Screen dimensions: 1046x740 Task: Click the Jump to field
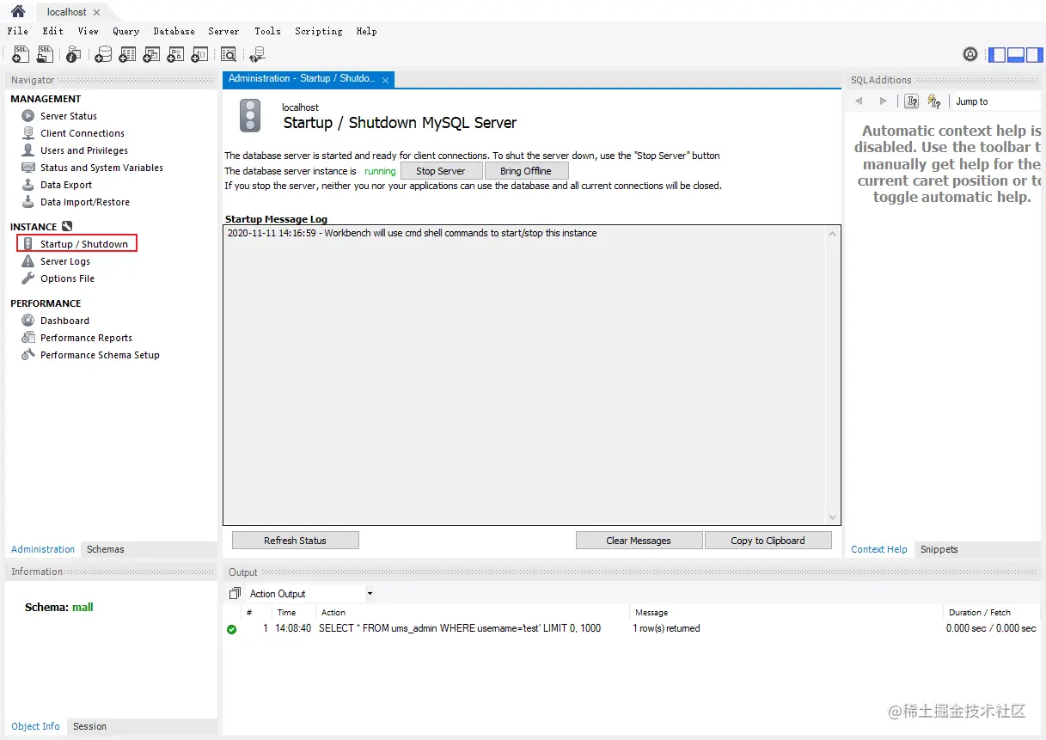tap(995, 101)
